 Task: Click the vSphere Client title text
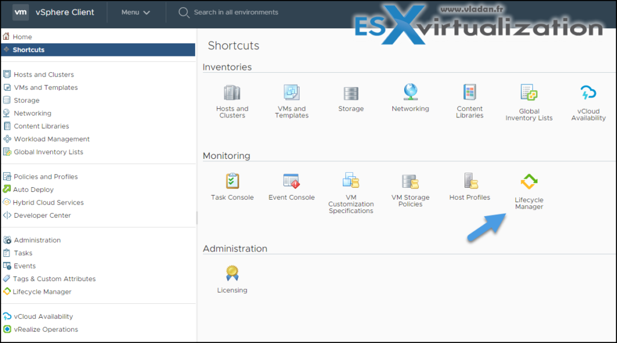coord(64,12)
